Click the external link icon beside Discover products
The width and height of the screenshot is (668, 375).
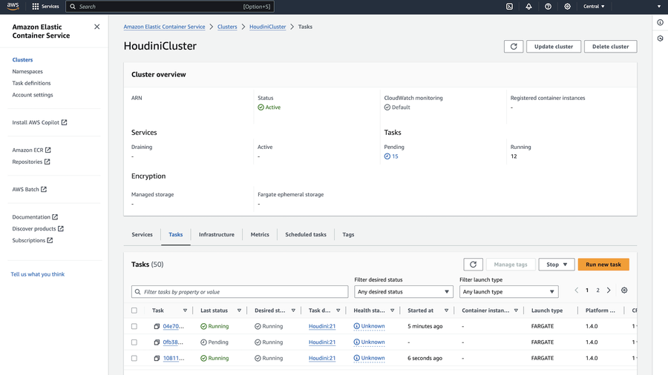(61, 229)
